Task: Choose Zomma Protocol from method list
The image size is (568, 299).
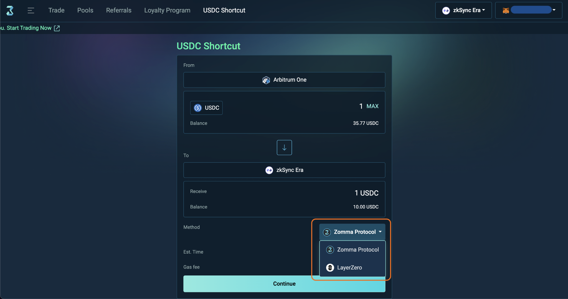Action: 353,250
